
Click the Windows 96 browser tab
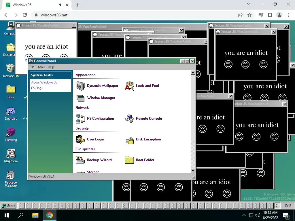(37, 5)
